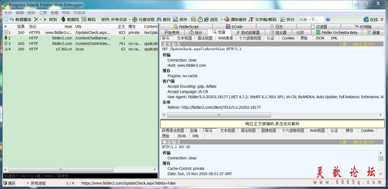388x189 pixels.
Task: Switch to the 组合器 composer tab
Action: click(278, 33)
